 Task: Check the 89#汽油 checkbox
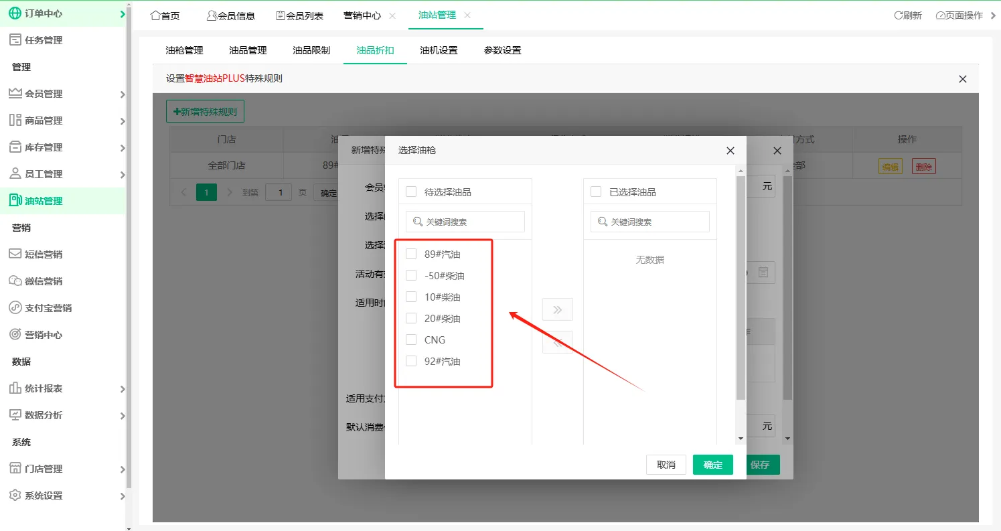pyautogui.click(x=411, y=254)
